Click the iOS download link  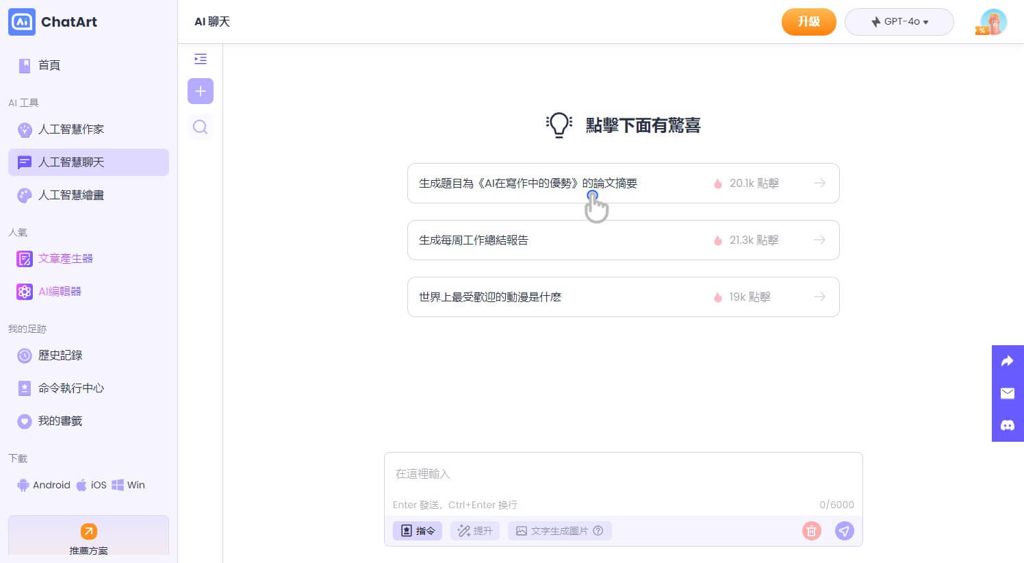pos(91,485)
